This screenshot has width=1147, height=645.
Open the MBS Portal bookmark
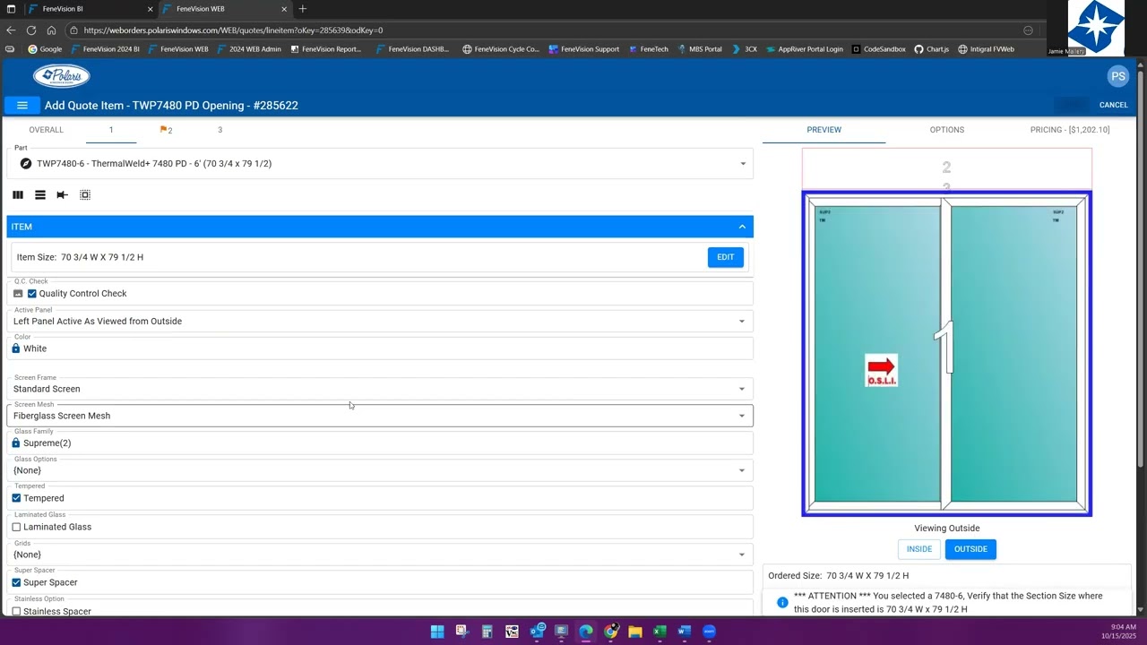coord(700,49)
